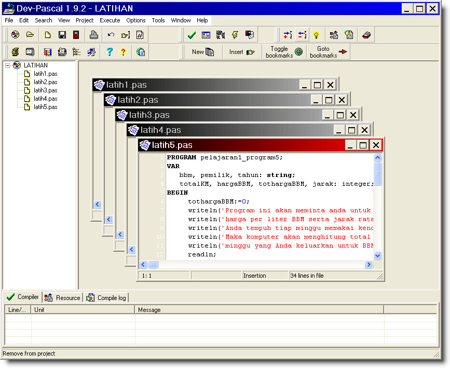Click the New button with pages icon

(x=203, y=52)
